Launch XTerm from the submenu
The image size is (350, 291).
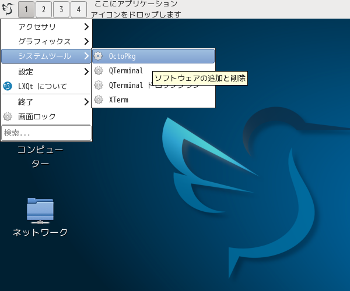click(153, 100)
